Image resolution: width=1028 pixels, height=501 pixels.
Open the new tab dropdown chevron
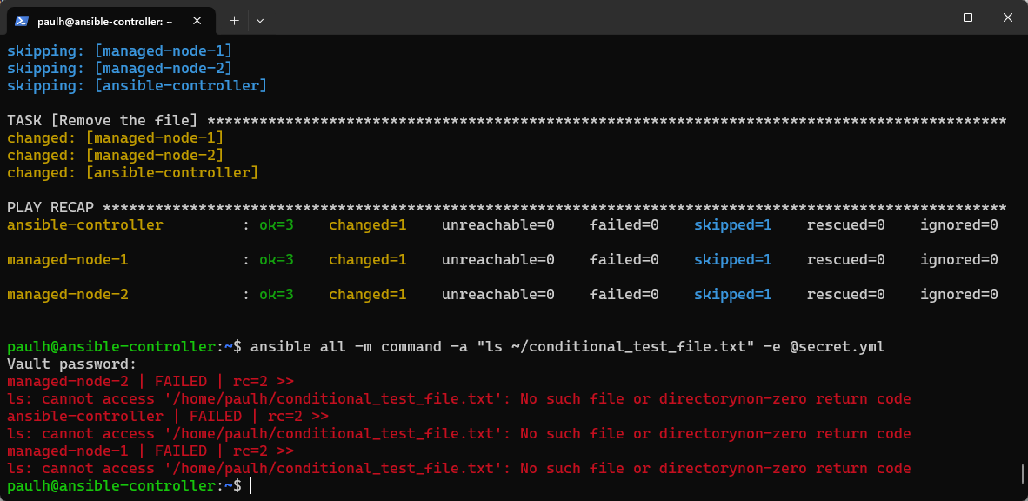pyautogui.click(x=258, y=20)
